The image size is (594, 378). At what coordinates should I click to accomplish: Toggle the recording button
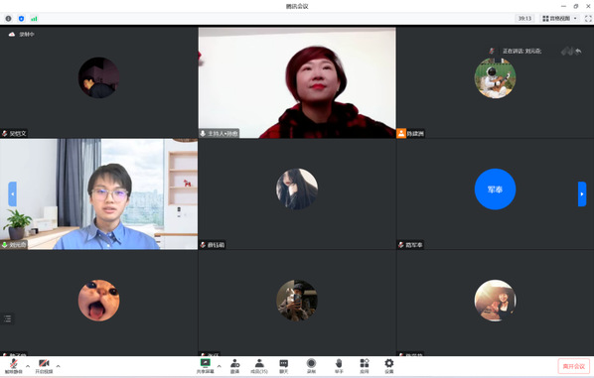click(311, 366)
